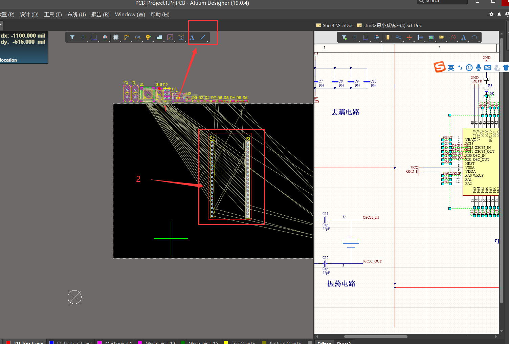Click the '振荡电路' label in schematic
This screenshot has width=509, height=344.
(341, 284)
